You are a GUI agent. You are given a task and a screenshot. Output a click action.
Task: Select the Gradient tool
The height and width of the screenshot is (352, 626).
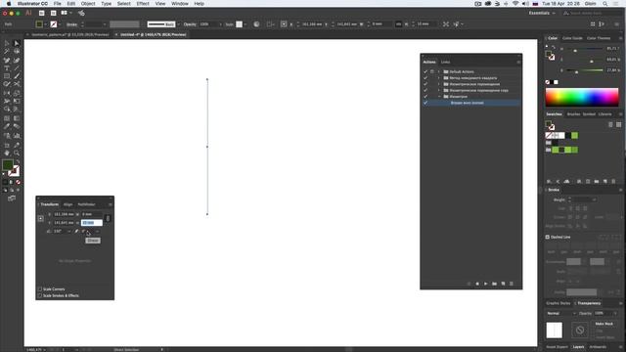(17, 118)
